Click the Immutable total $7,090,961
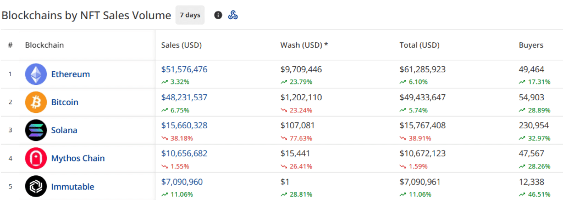Screen dimensions: 563x200 coord(421,182)
